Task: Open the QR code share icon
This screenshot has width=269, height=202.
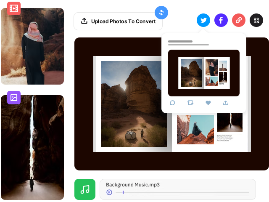Action: 256,20
